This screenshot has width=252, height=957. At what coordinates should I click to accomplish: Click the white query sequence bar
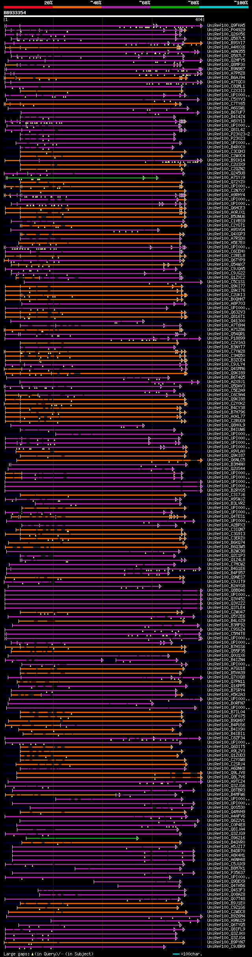pyautogui.click(x=104, y=16)
